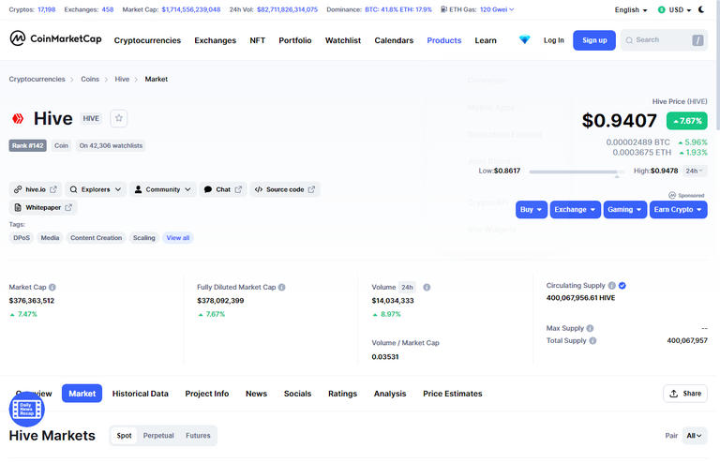Click the Max Supply info icon
720x463 pixels.
click(590, 328)
